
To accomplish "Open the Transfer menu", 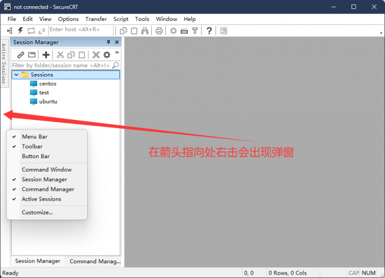I will (96, 19).
